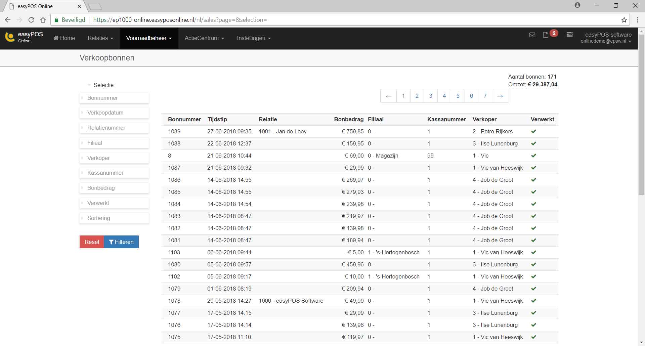Click kassanummer 99 cell
This screenshot has width=645, height=346.
pyautogui.click(x=430, y=156)
